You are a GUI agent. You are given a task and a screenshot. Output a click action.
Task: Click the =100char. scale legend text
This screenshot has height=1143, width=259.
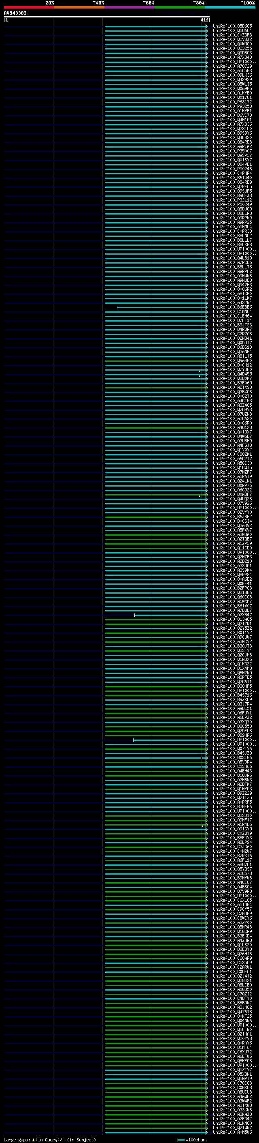[x=197, y=1139]
